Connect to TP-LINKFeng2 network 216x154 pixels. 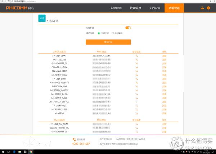tap(164, 106)
